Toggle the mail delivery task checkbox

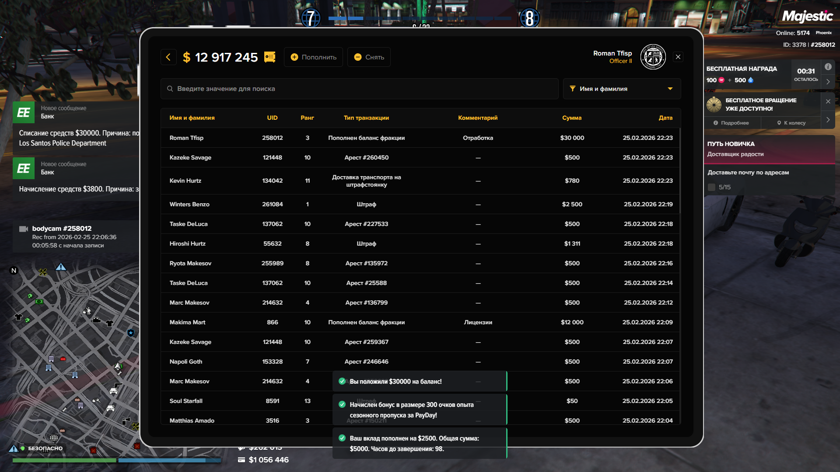point(711,187)
